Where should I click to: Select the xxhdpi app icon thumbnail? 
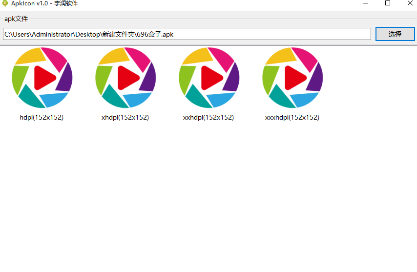click(x=209, y=78)
